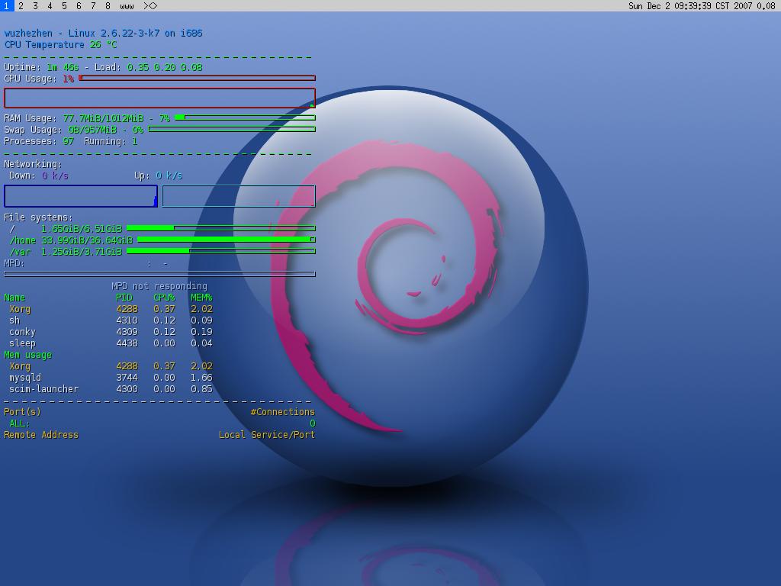Click the /var filesystem usage bar
Screen dimensions: 781x586
tap(221, 251)
